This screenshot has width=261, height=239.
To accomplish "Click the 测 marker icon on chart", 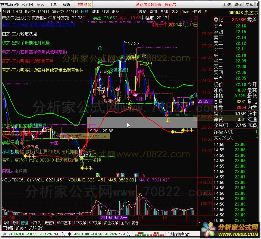I will (x=136, y=175).
